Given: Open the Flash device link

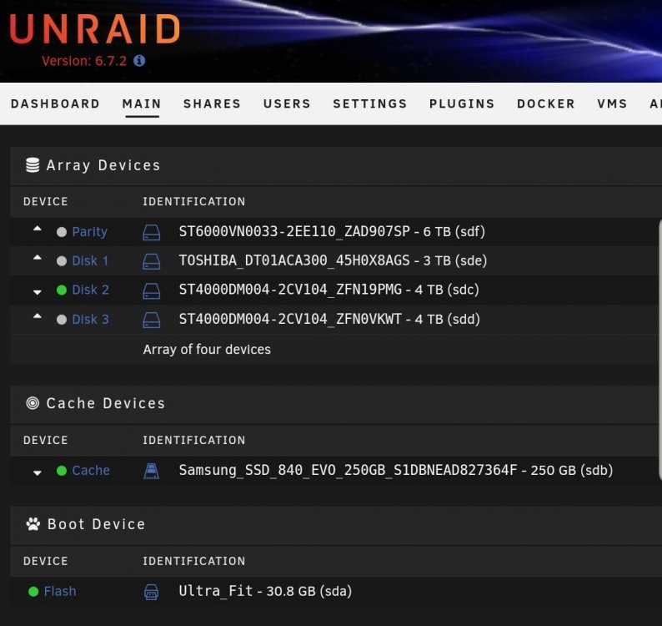Looking at the screenshot, I should tap(60, 591).
